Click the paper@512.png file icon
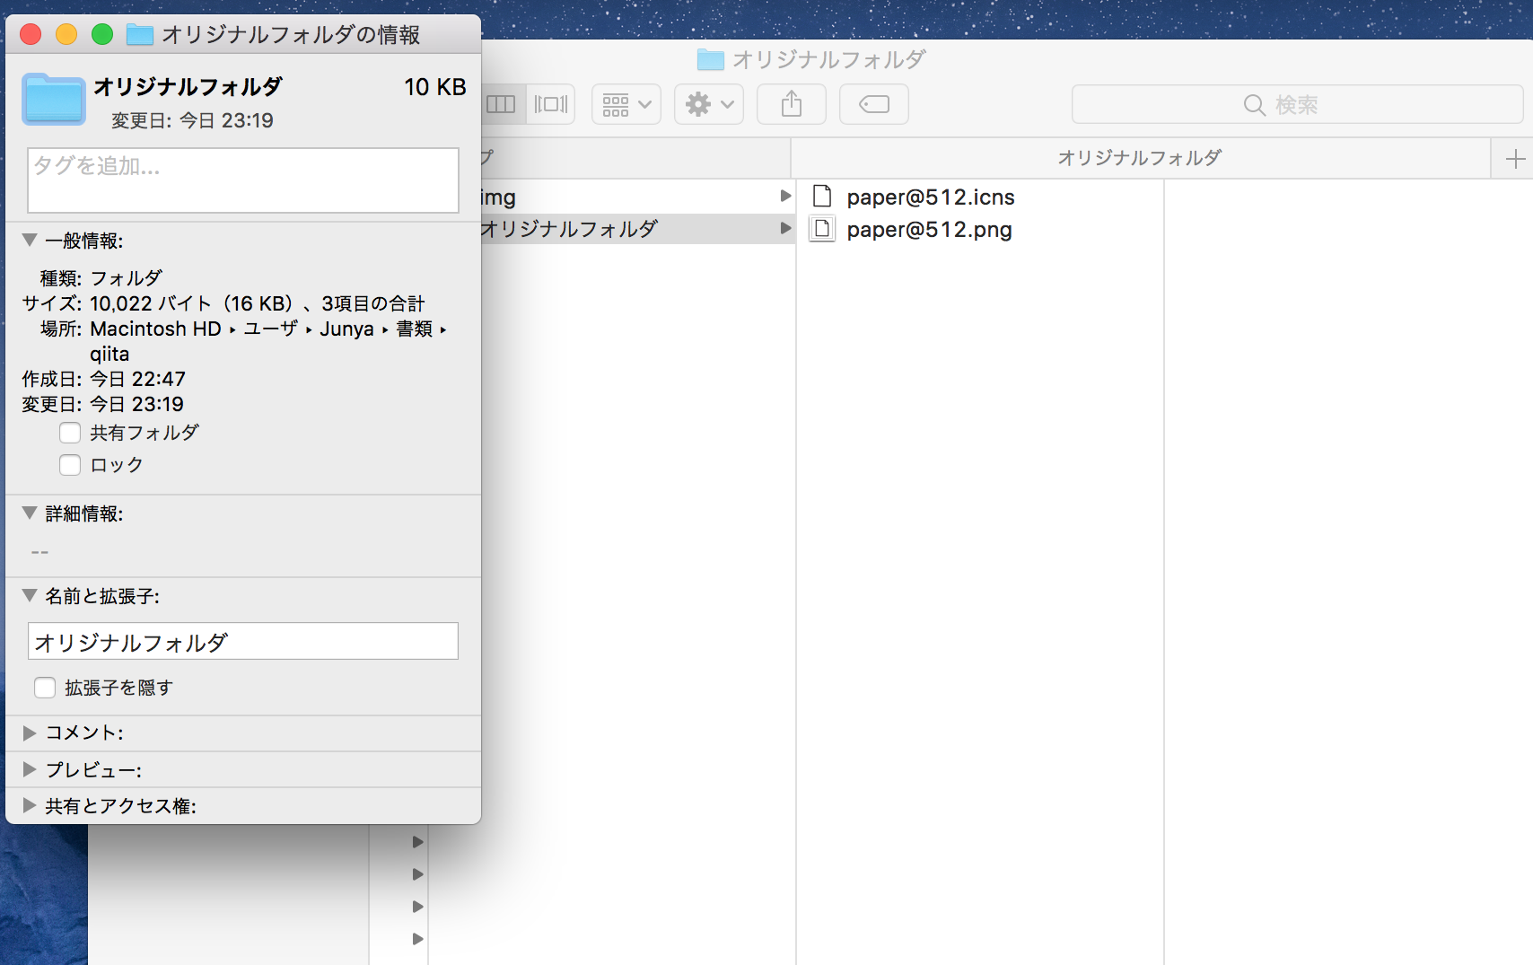Viewport: 1533px width, 965px height. [x=822, y=229]
